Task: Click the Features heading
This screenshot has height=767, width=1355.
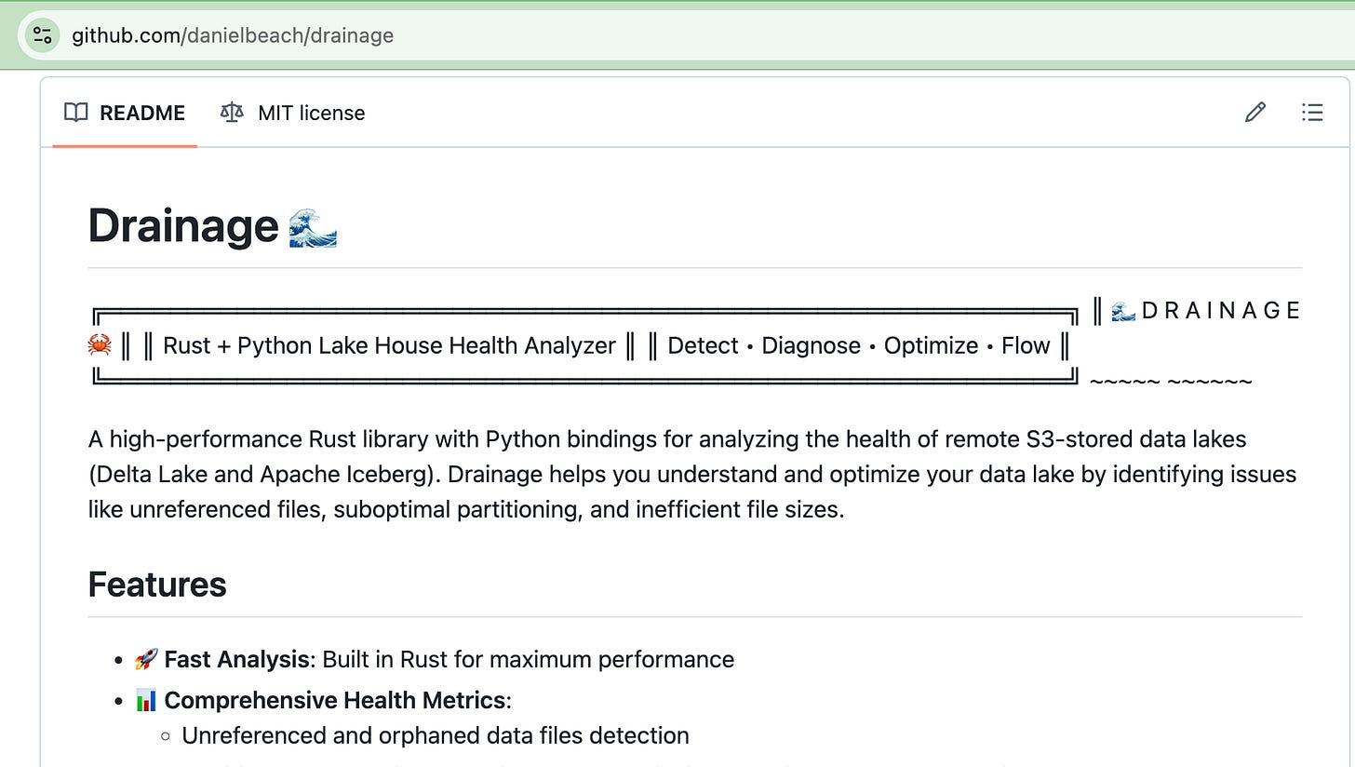Action: click(157, 585)
